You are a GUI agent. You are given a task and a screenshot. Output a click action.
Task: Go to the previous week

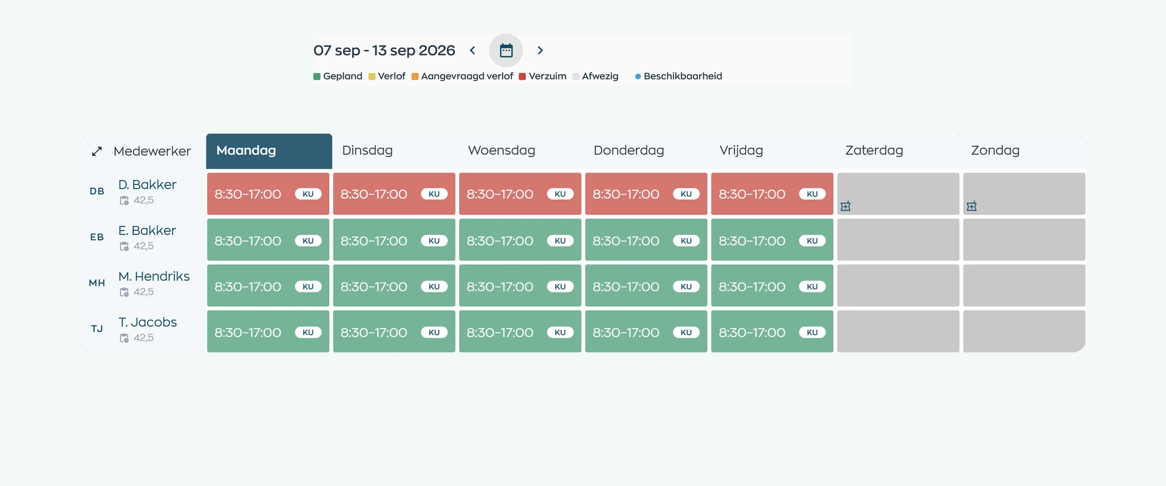[x=472, y=50]
